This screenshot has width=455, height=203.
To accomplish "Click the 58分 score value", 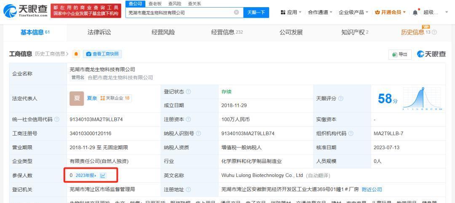I will (x=388, y=99).
